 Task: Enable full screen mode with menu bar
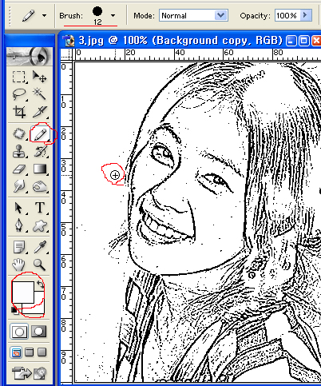coord(29,352)
